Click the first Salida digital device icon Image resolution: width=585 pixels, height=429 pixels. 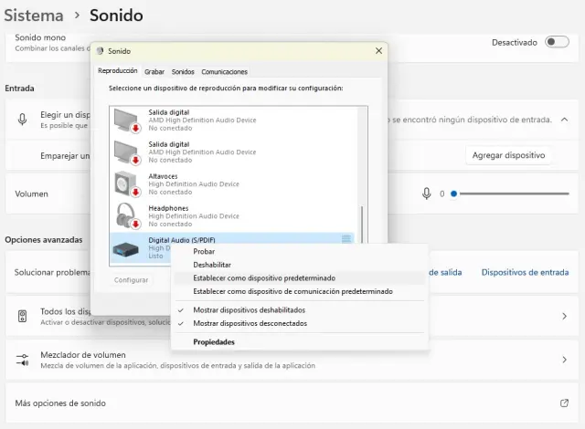tap(125, 119)
